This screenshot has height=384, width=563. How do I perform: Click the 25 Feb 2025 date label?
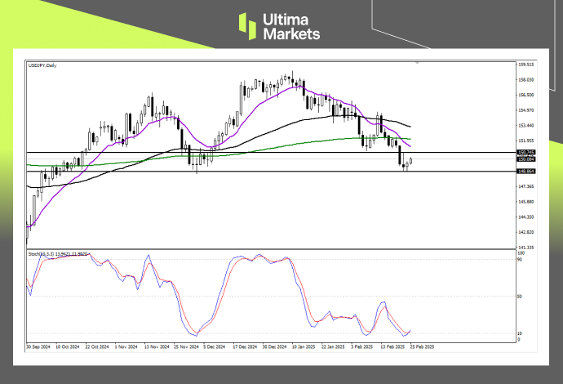click(x=423, y=346)
